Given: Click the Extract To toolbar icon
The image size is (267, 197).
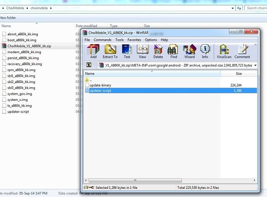Looking at the screenshot, I should pos(110,51).
